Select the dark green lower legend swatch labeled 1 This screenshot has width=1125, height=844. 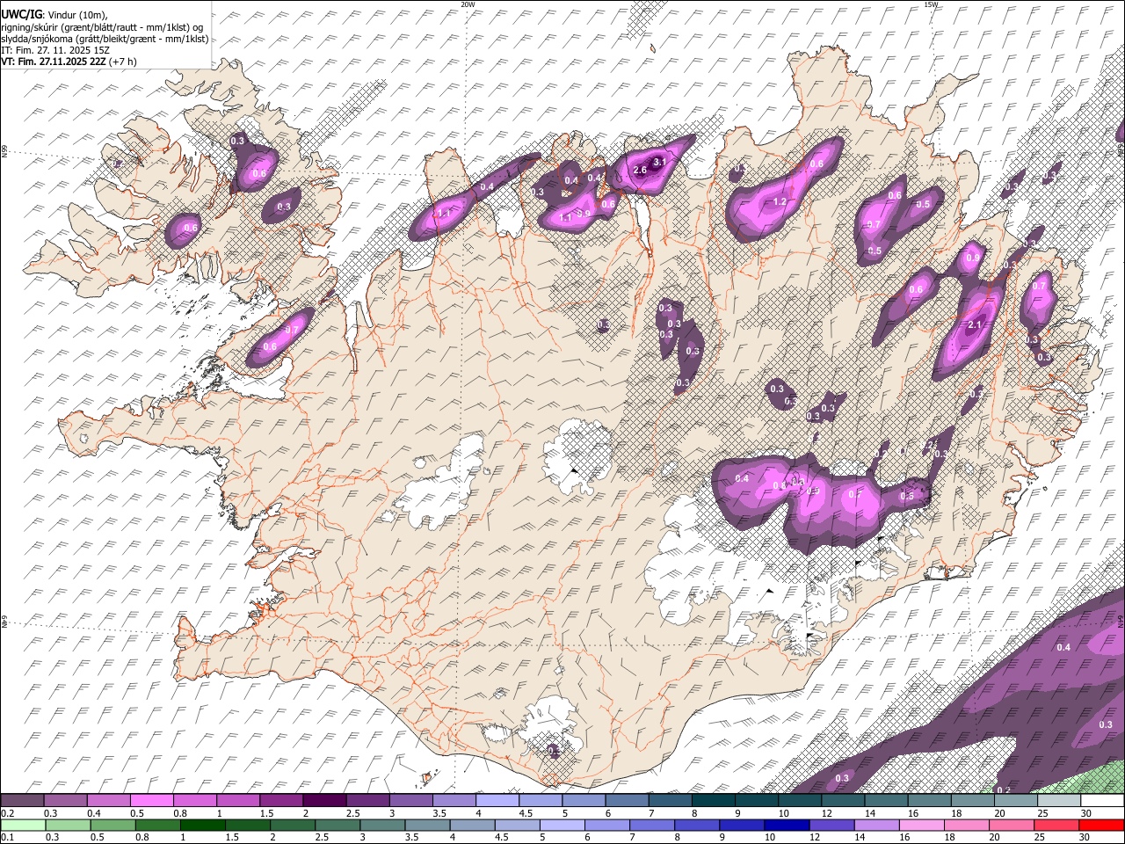tap(203, 826)
